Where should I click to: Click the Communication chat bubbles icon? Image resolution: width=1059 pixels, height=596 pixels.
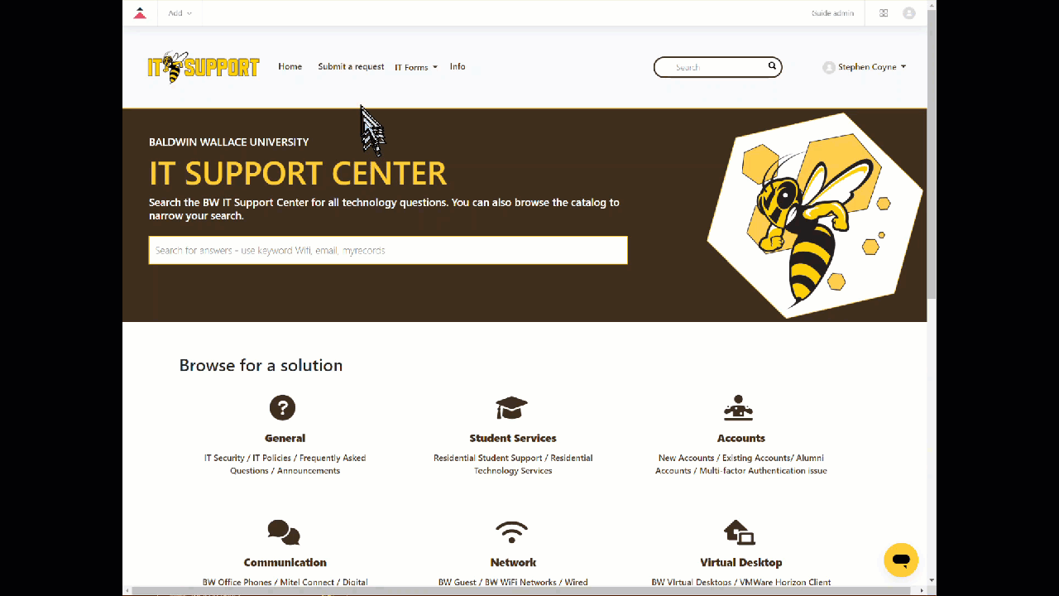click(284, 532)
